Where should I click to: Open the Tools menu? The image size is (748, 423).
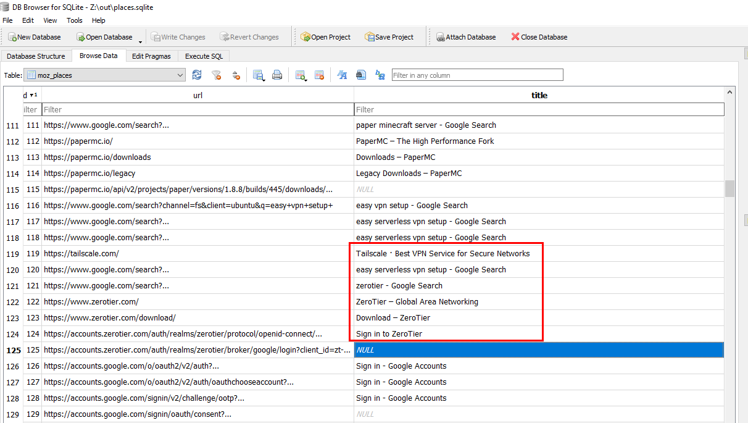pos(74,20)
